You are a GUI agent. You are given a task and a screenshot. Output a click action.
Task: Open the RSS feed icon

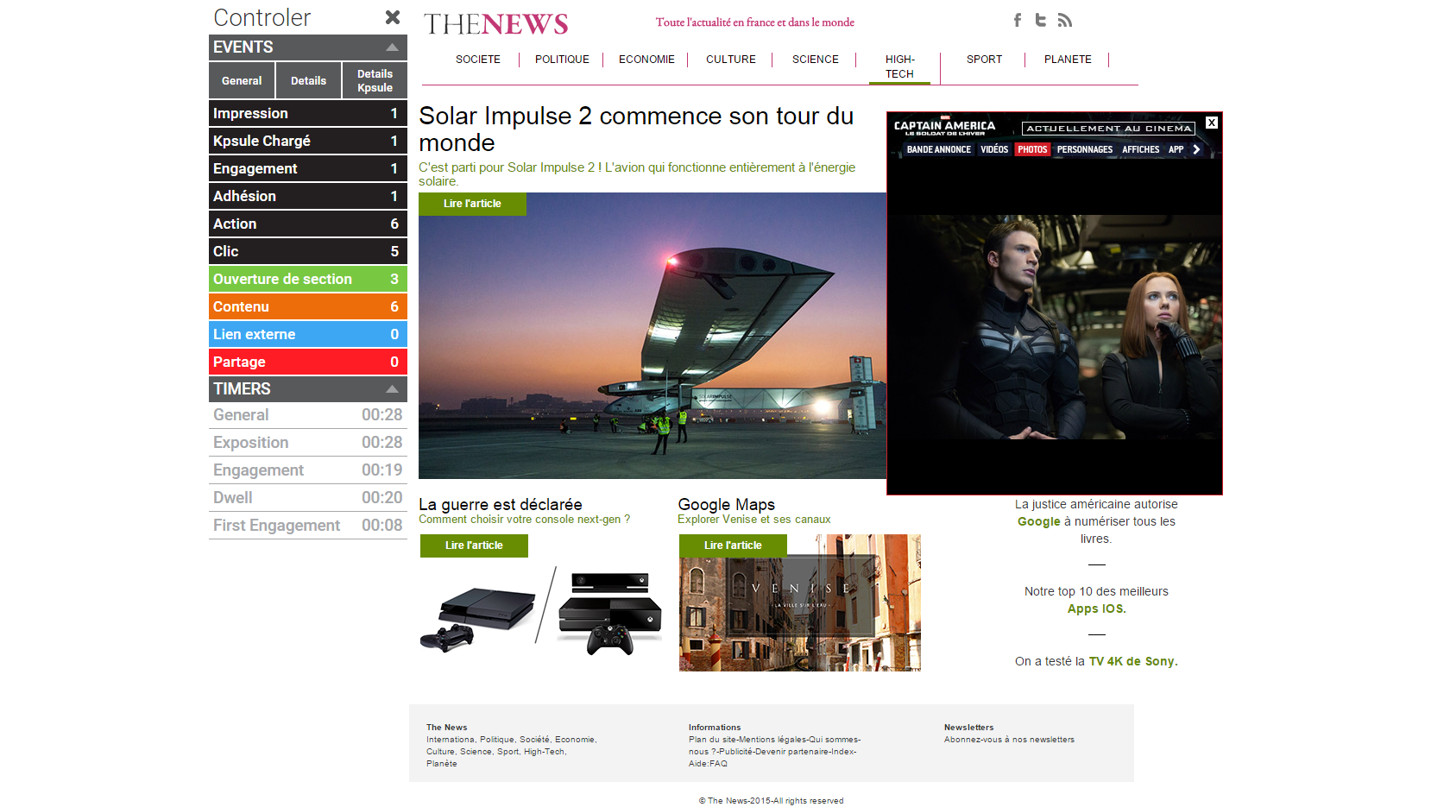point(1065,20)
